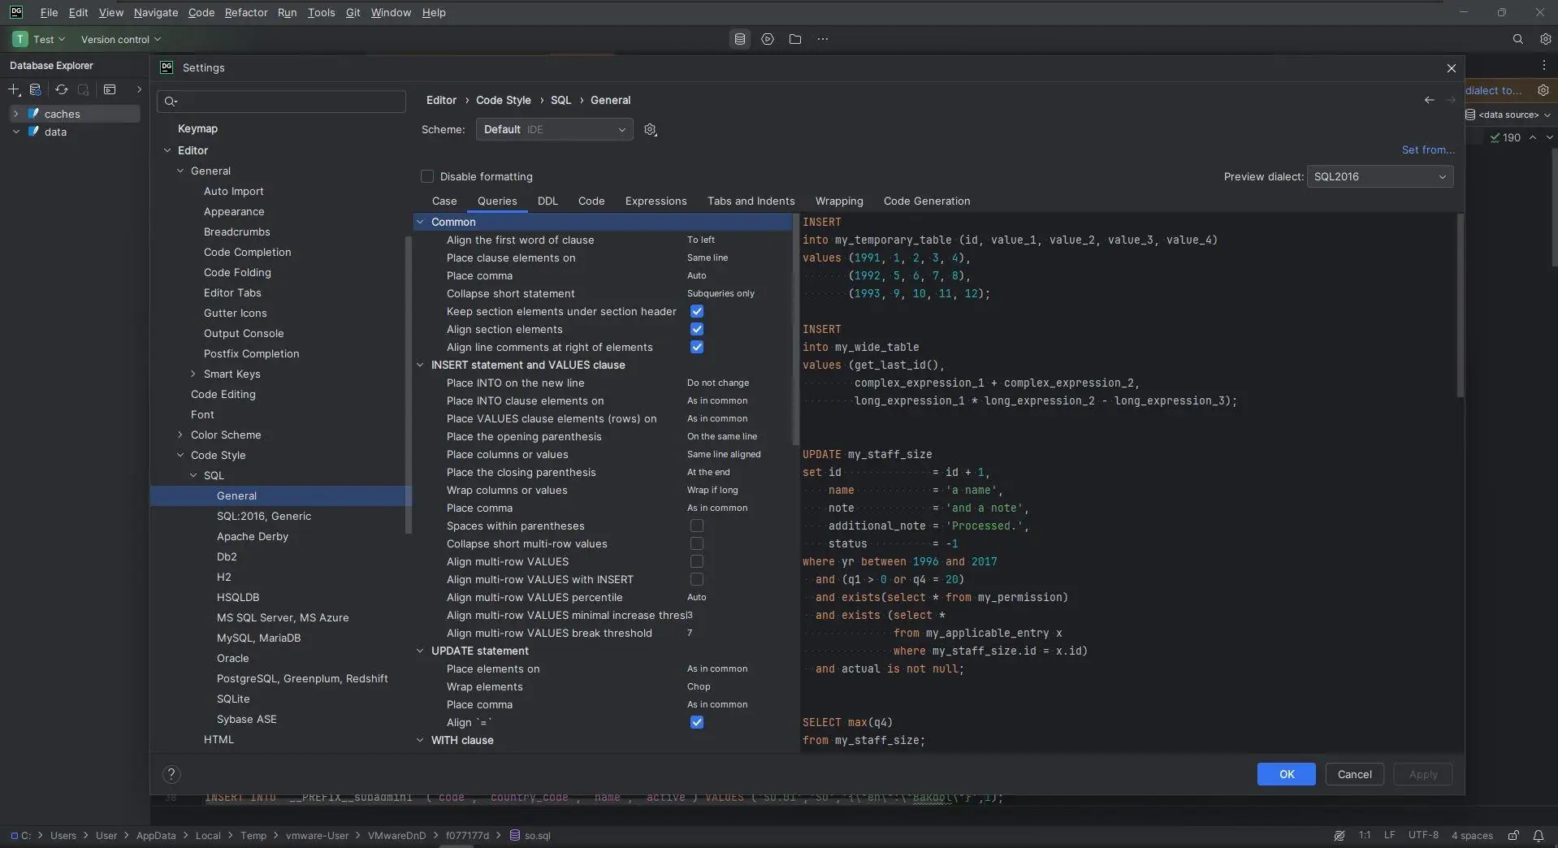The width and height of the screenshot is (1558, 848).
Task: Click the OK button
Action: pos(1286,774)
